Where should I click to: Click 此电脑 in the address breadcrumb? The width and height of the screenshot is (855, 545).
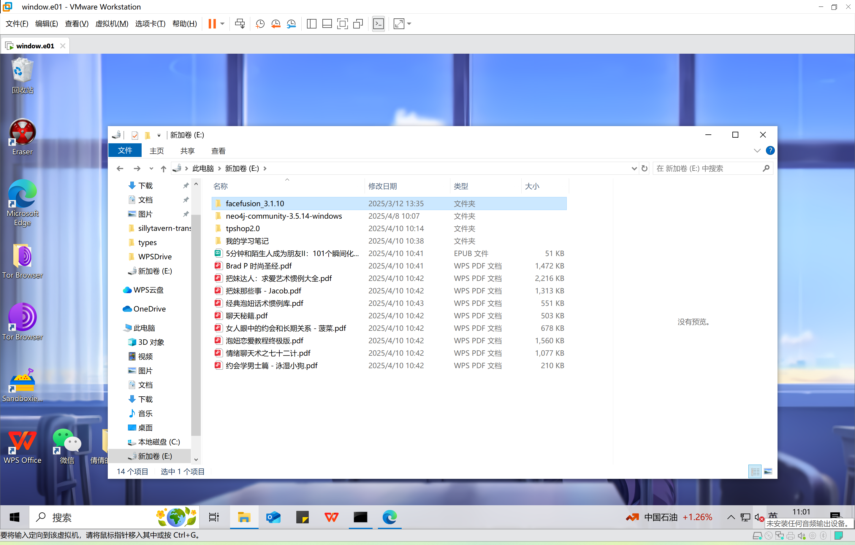pyautogui.click(x=203, y=168)
